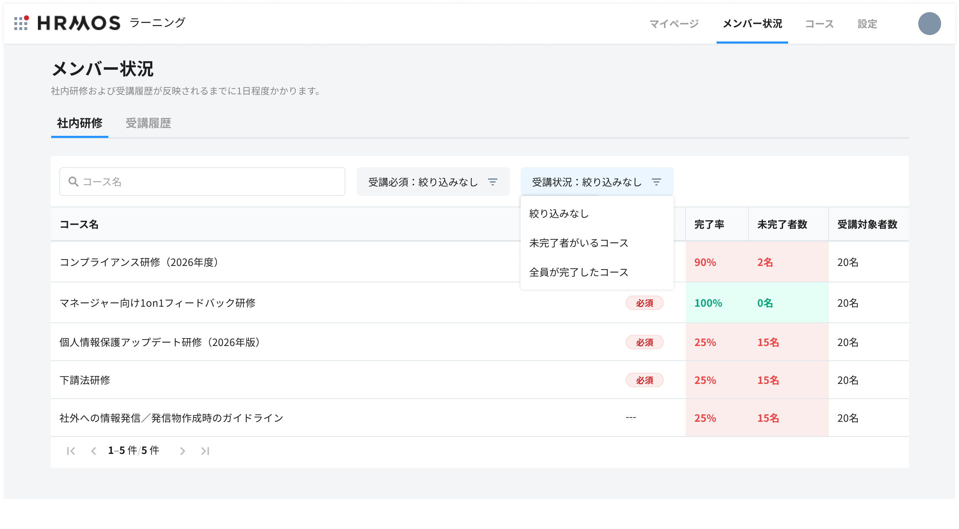This screenshot has width=959, height=529.
Task: Click the コース名 column header
Action: pos(79,224)
